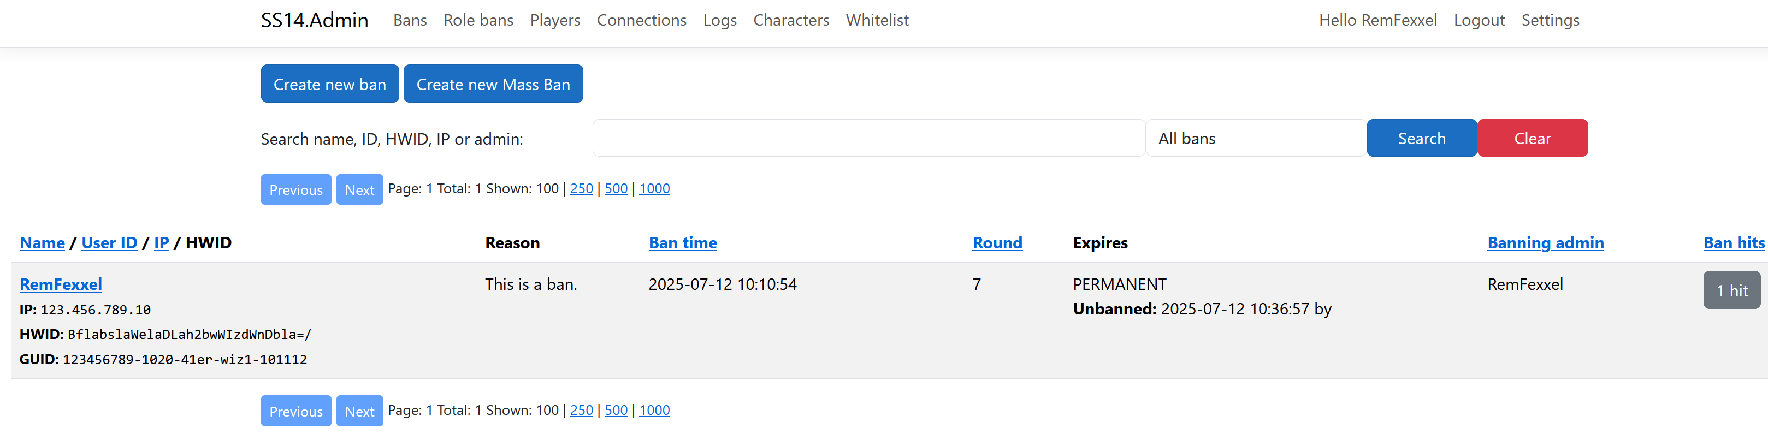Click the 1 hit badge button

coord(1731,290)
